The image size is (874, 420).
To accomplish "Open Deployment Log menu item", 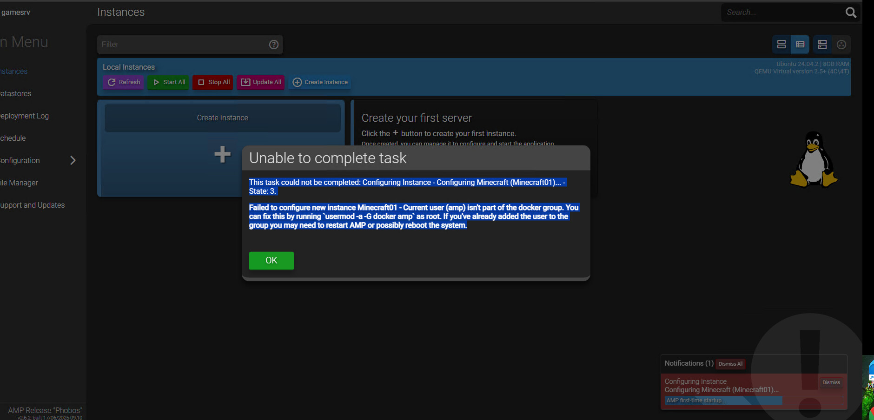I will pyautogui.click(x=24, y=116).
